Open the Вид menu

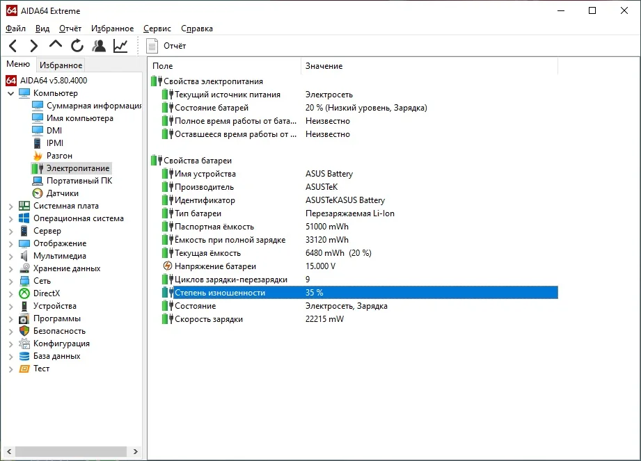(x=42, y=29)
